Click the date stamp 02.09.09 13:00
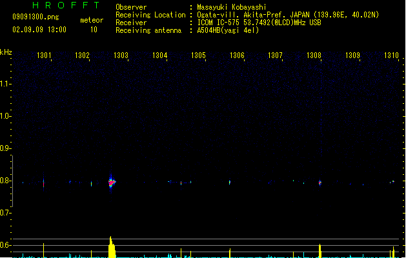Image resolution: width=406 pixels, height=258 pixels. pos(39,30)
